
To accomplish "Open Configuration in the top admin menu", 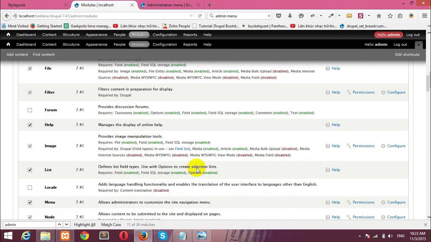I will tap(165, 35).
